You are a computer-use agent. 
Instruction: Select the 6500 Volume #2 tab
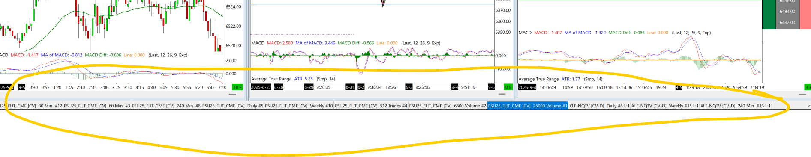click(448, 106)
